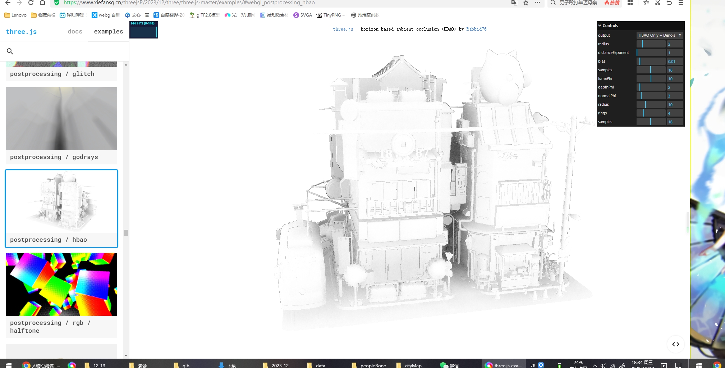The image size is (725, 368).
Task: Adjust the distanceExponent slider
Action: (651, 53)
